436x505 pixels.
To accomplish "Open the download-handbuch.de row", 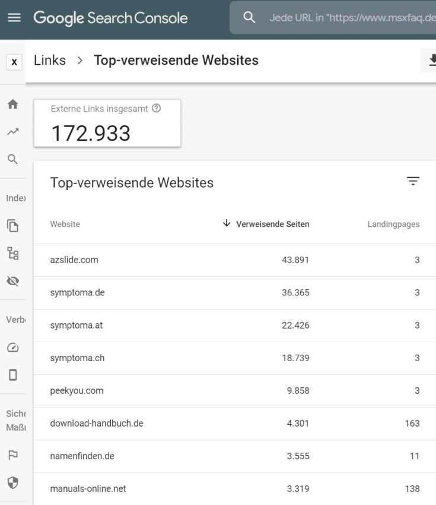I will click(235, 424).
